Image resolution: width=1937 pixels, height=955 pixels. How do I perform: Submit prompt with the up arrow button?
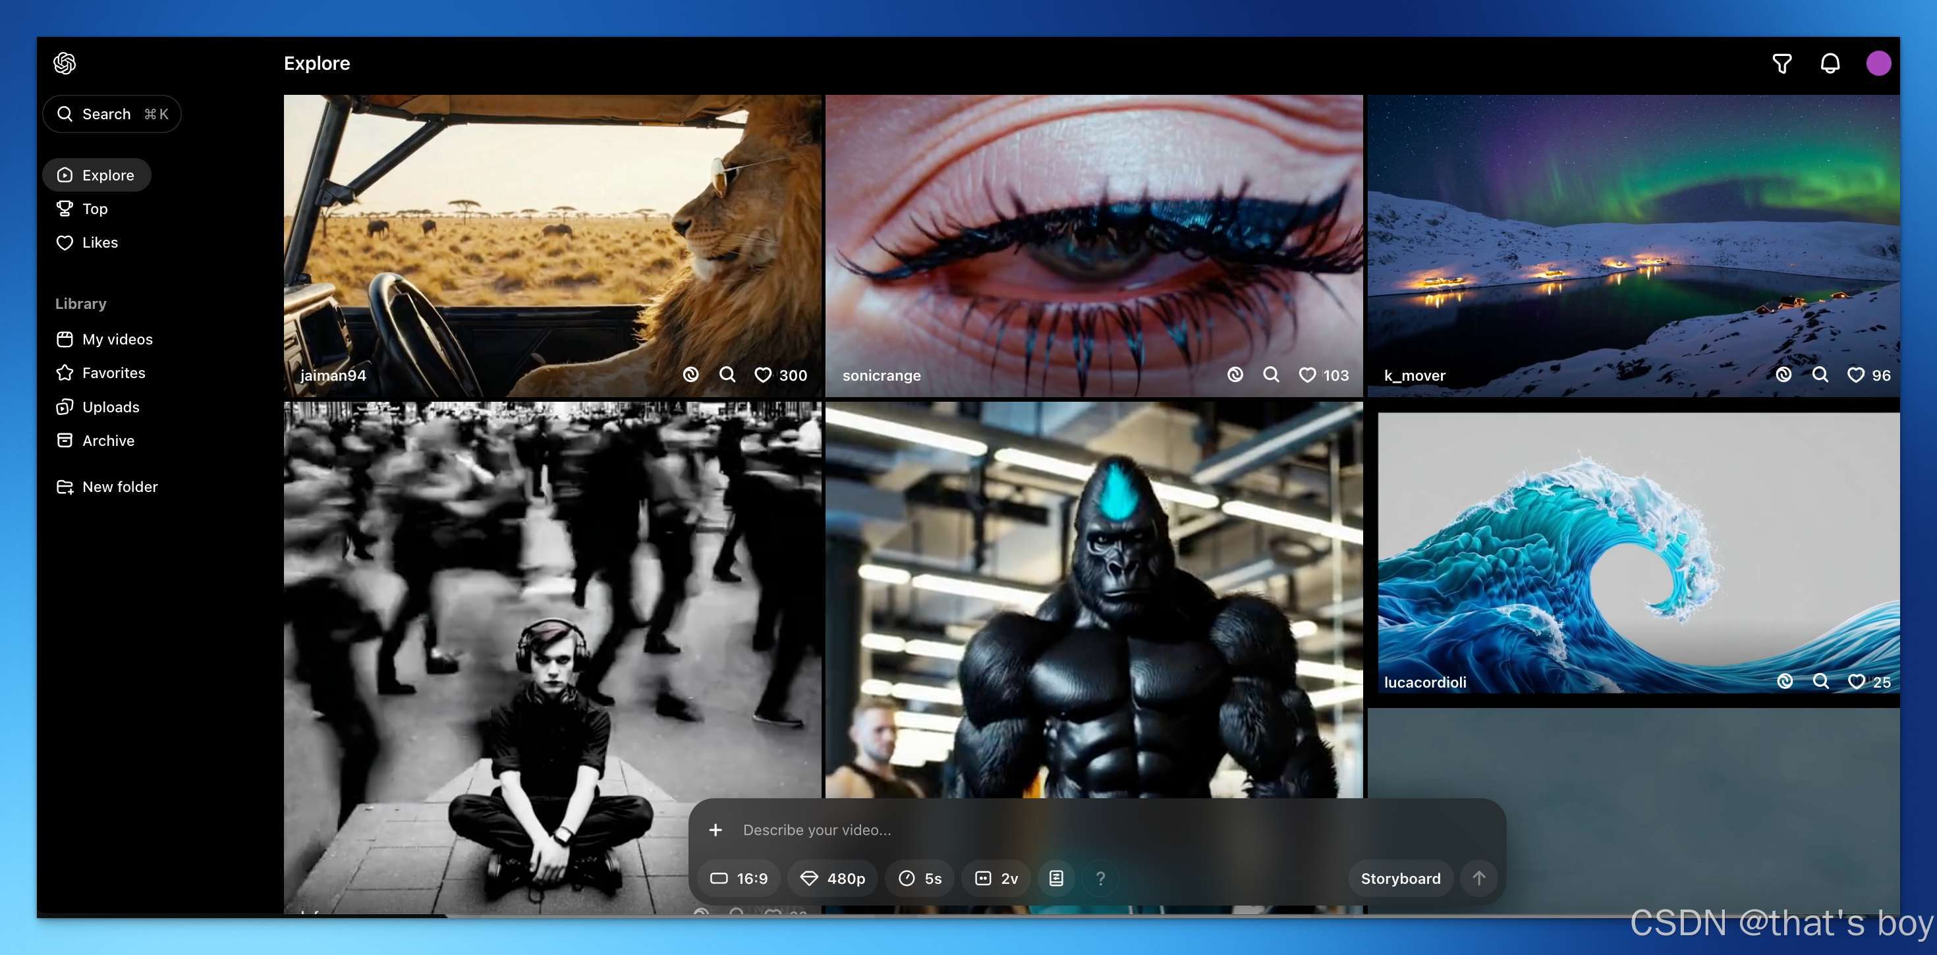1478,879
